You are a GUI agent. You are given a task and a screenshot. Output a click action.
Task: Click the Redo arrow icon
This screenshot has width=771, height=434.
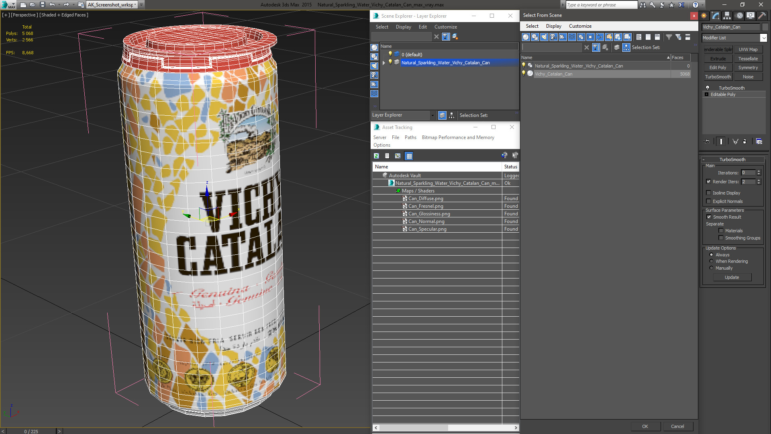click(66, 4)
